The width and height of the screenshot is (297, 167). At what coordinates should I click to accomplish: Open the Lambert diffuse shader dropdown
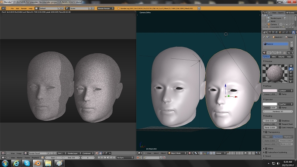[x=286, y=91]
